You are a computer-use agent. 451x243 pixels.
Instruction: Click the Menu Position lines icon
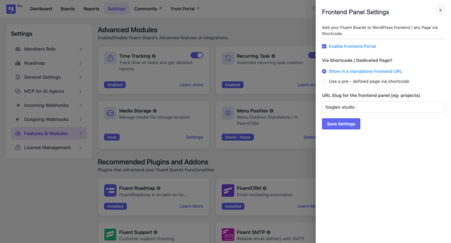click(228, 113)
